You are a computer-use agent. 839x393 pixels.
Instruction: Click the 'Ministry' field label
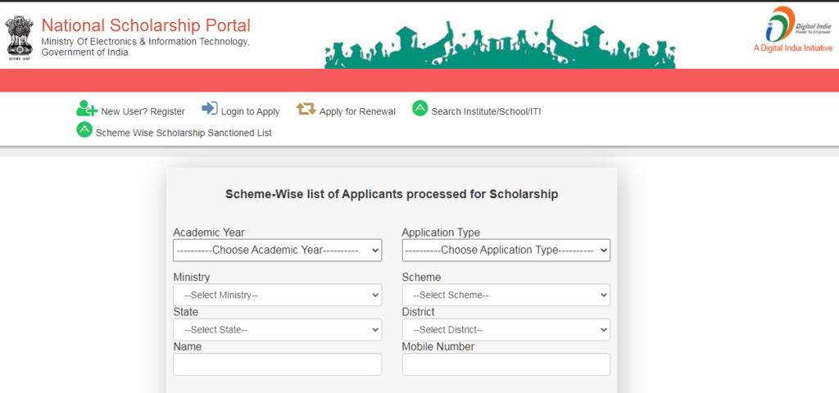192,277
